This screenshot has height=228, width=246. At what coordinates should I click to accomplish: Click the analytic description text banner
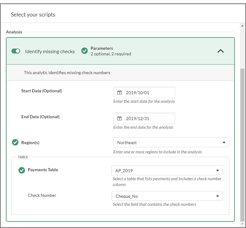pyautogui.click(x=67, y=73)
